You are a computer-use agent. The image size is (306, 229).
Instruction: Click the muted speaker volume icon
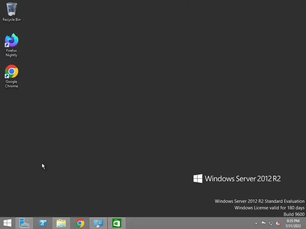278,223
